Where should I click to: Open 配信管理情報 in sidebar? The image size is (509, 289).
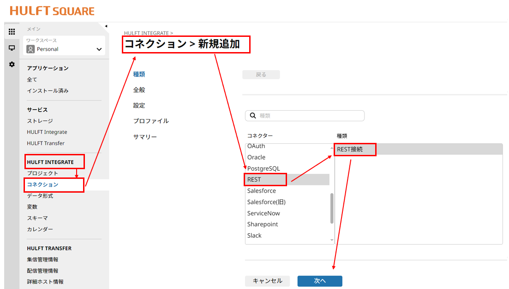(x=42, y=271)
